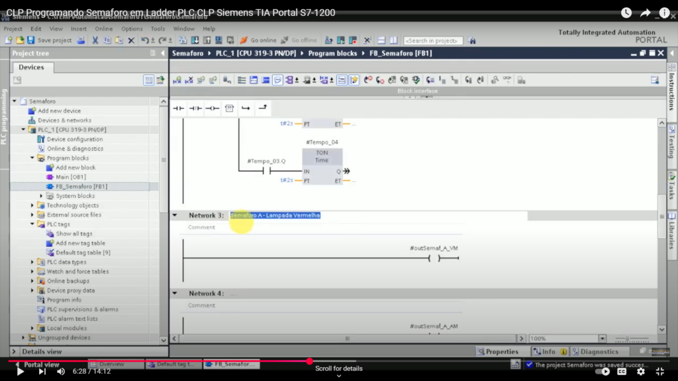Insert an output coil from ladder toolbar
The image size is (678, 381).
click(213, 108)
